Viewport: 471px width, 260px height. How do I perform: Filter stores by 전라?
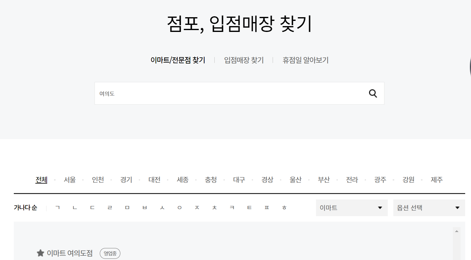tap(352, 180)
